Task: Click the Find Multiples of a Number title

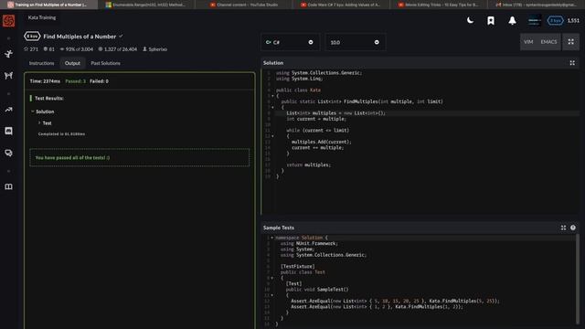Action: [x=80, y=37]
